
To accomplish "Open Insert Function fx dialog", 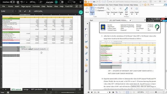I will pos(29,11).
